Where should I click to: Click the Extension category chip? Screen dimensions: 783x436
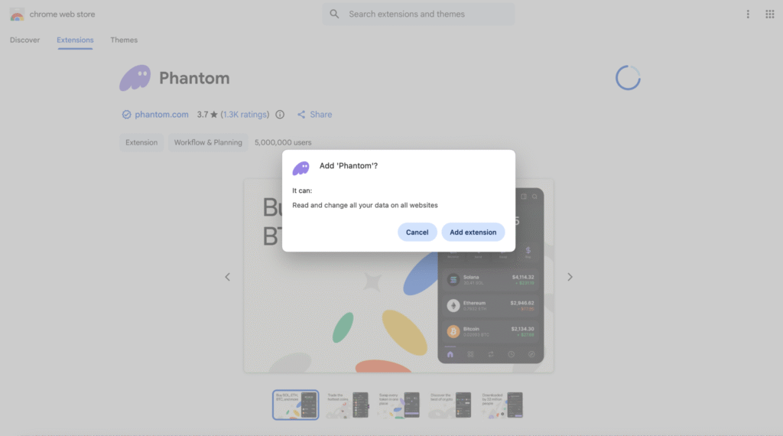point(141,142)
